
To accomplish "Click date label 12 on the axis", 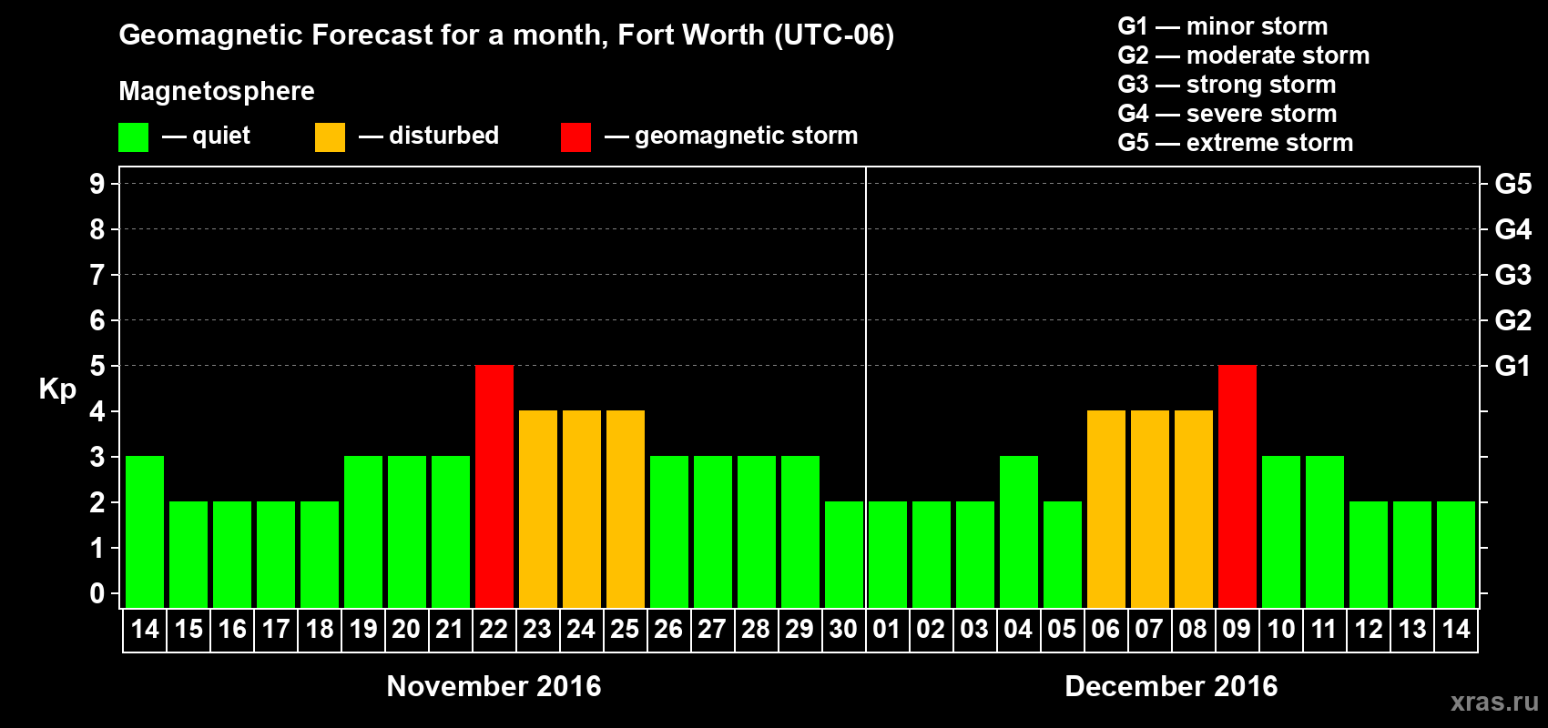I will (1369, 629).
